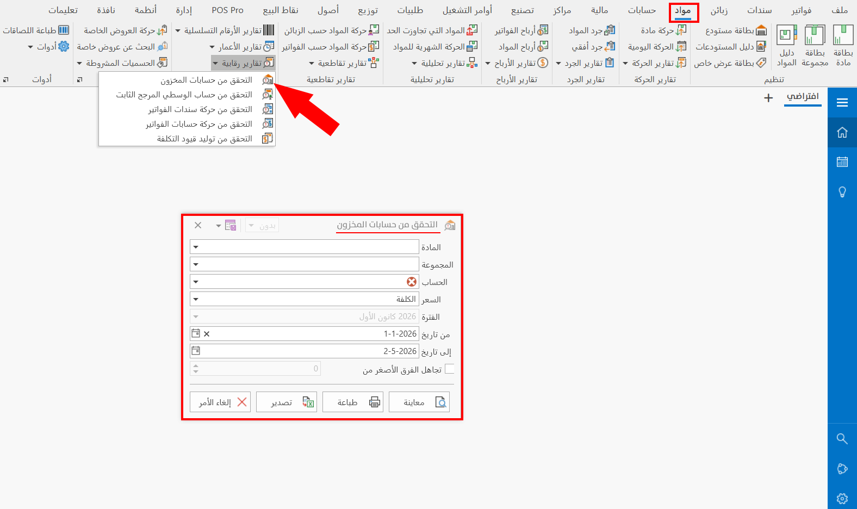
Task: Open the مواد ribbon tab
Action: click(683, 10)
